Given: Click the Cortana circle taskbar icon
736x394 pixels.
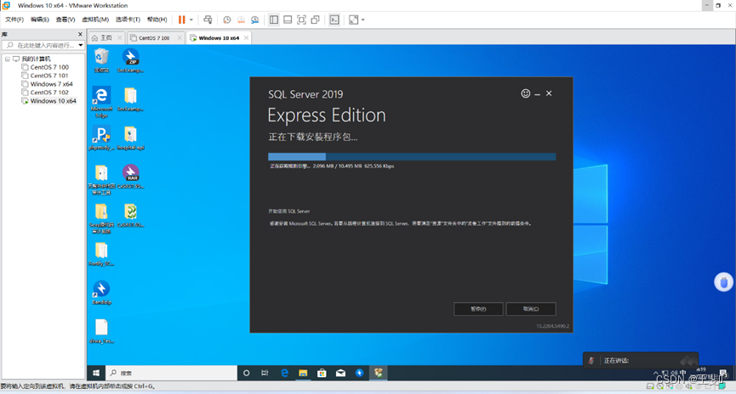Looking at the screenshot, I should (246, 373).
